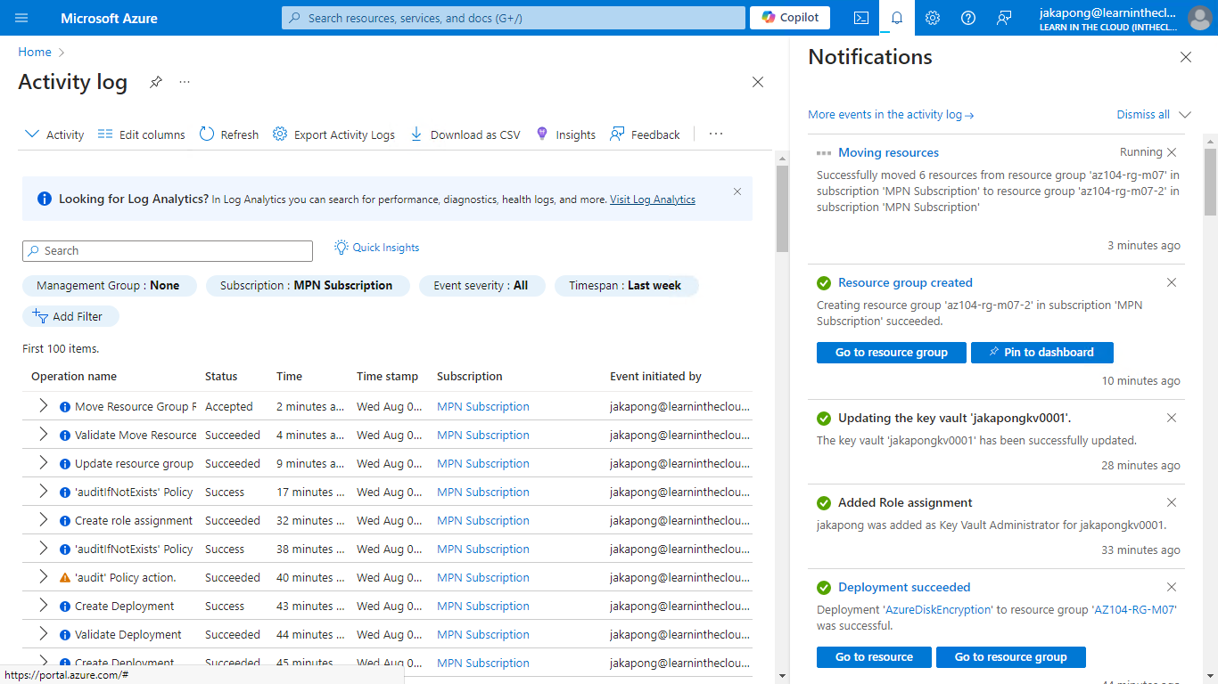Viewport: 1218px width, 684px height.
Task: Open AzureDiskEncryption deployment link
Action: coord(937,610)
